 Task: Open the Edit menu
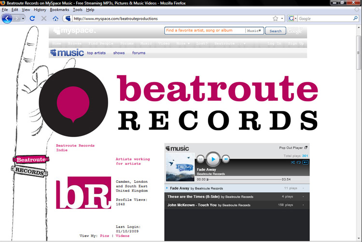pyautogui.click(x=15, y=10)
